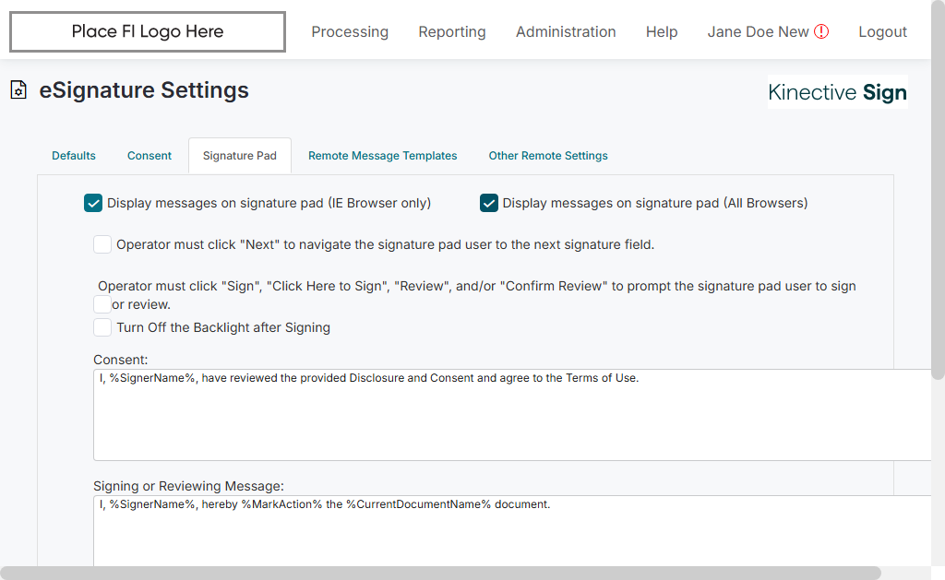
Task: Open the Help menu
Action: tap(662, 32)
